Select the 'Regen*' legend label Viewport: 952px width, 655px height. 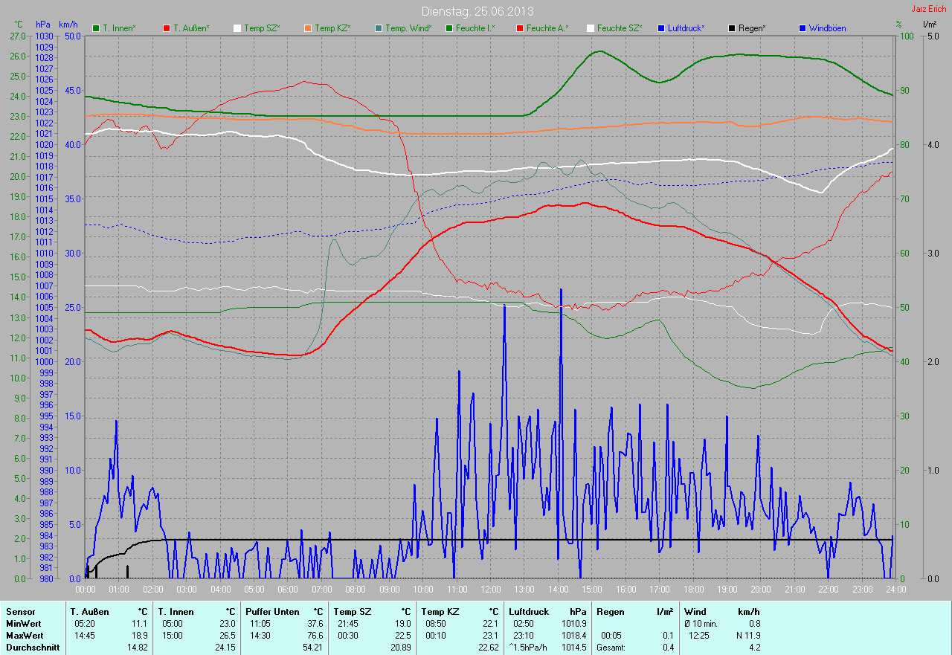[x=751, y=28]
